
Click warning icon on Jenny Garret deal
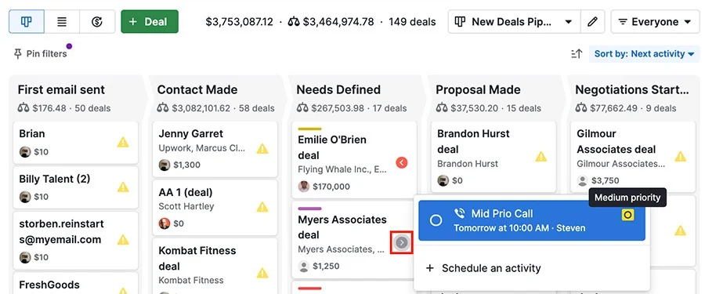262,149
